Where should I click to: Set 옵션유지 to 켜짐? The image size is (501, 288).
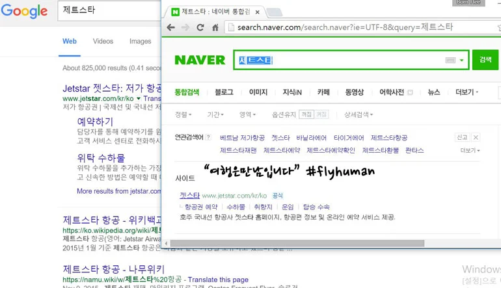(321, 114)
